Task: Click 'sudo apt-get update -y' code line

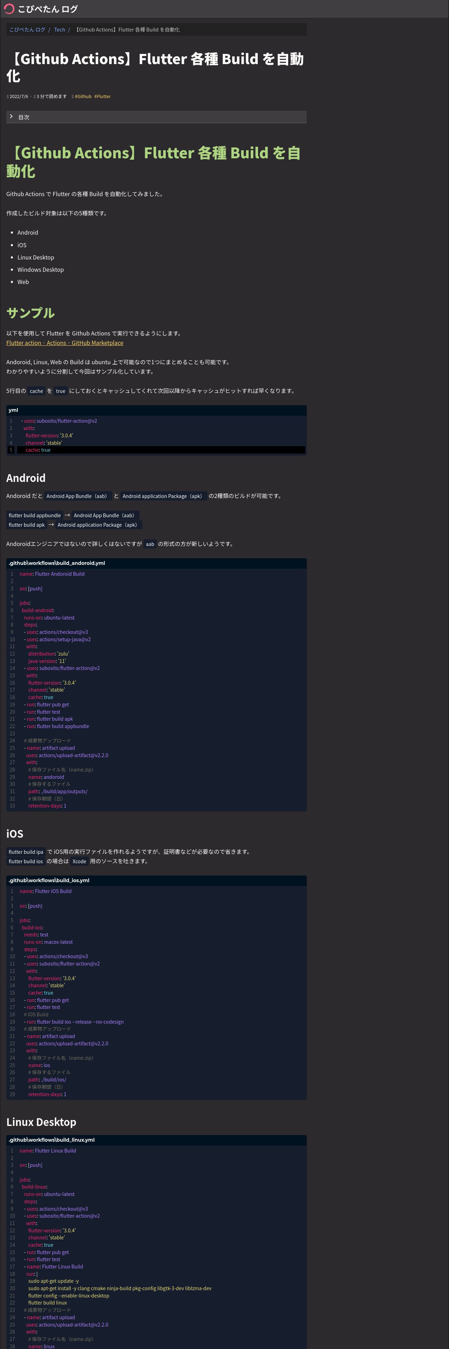Action: pos(53,1281)
